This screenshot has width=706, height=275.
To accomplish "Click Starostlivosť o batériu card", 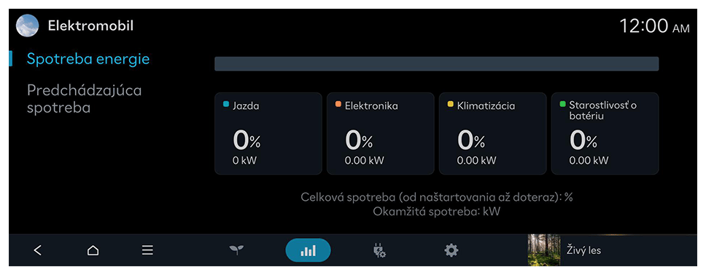I will [605, 133].
